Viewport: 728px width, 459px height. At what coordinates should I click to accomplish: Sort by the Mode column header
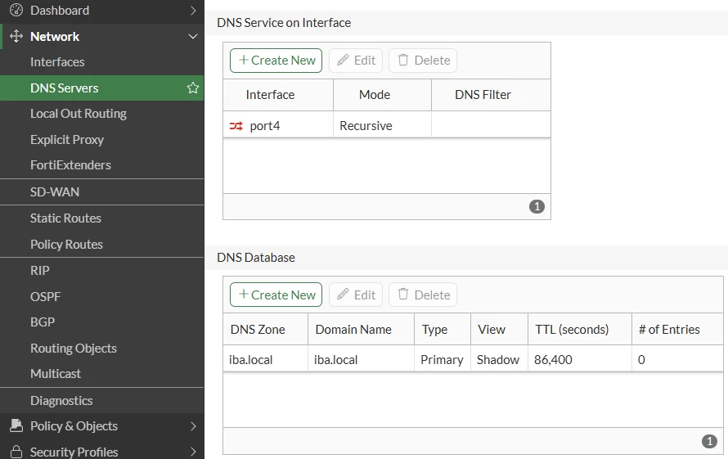click(x=383, y=95)
